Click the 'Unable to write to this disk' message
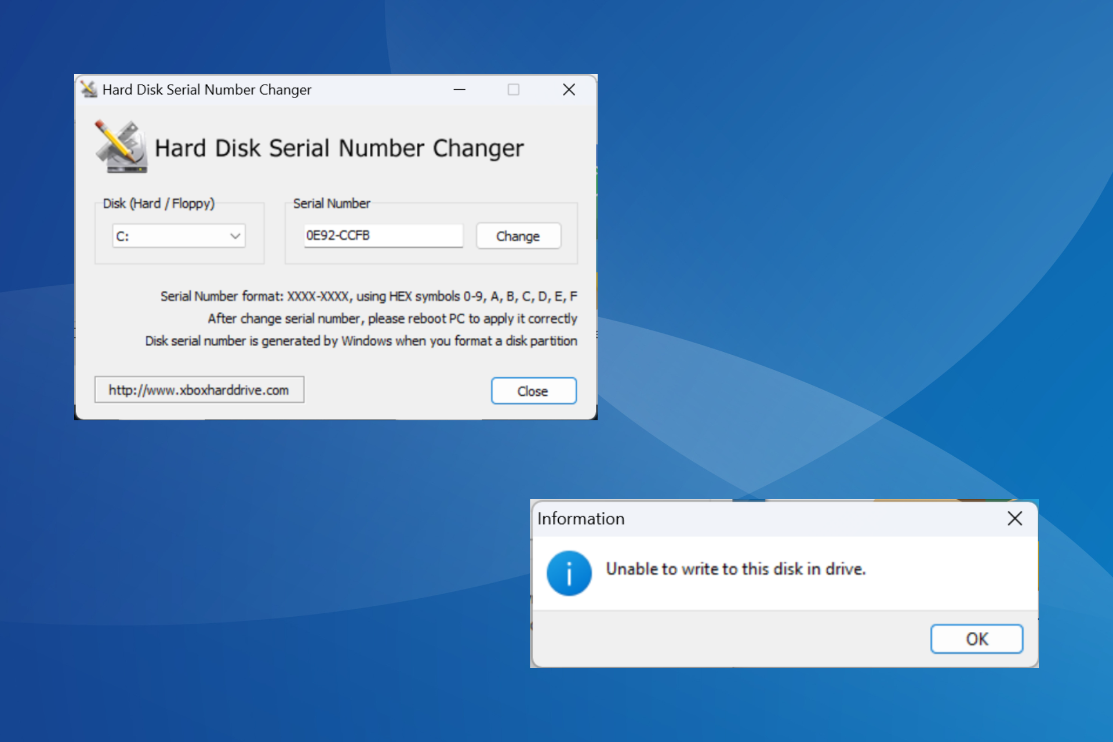The width and height of the screenshot is (1113, 742). pyautogui.click(x=736, y=569)
